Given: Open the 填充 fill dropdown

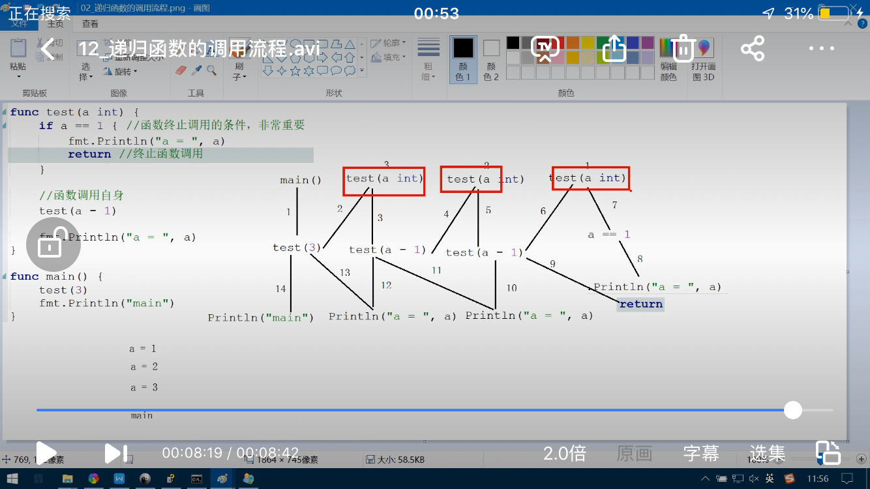Looking at the screenshot, I should click(x=389, y=57).
